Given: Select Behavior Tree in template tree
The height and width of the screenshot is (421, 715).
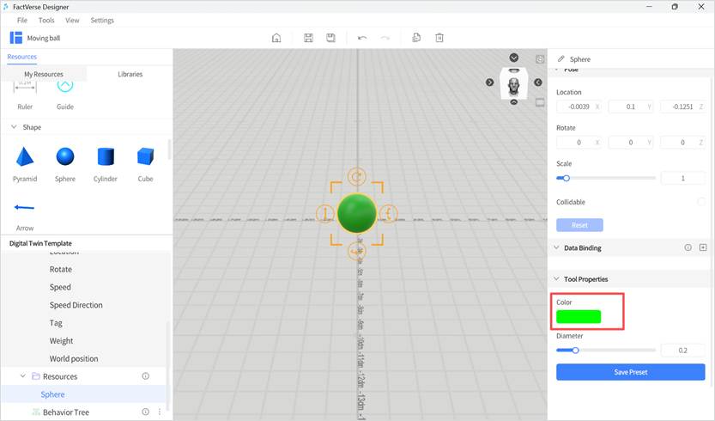Looking at the screenshot, I should pos(66,412).
